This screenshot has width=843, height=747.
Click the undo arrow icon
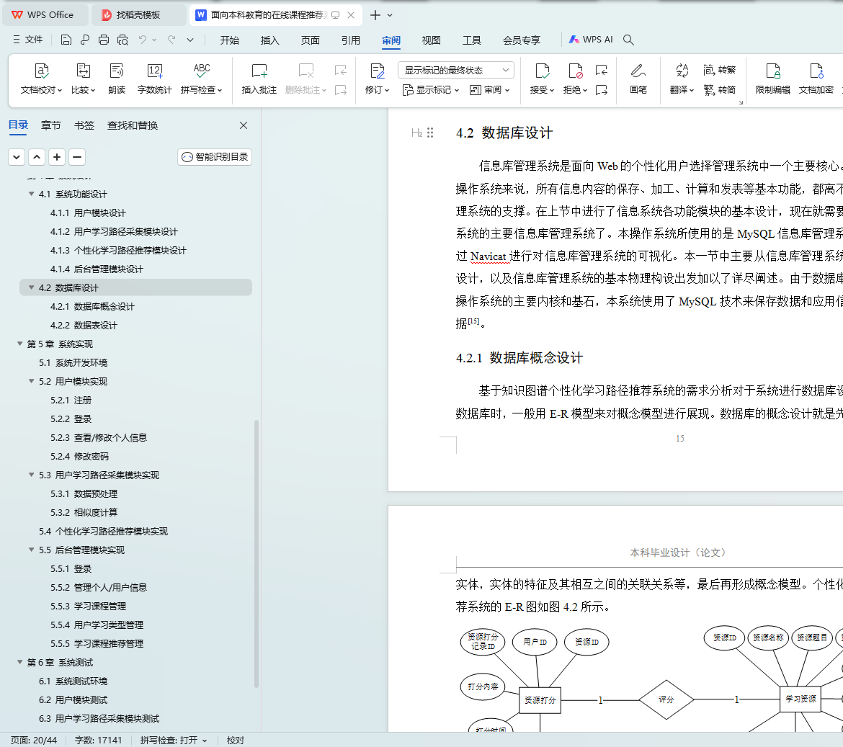point(143,39)
